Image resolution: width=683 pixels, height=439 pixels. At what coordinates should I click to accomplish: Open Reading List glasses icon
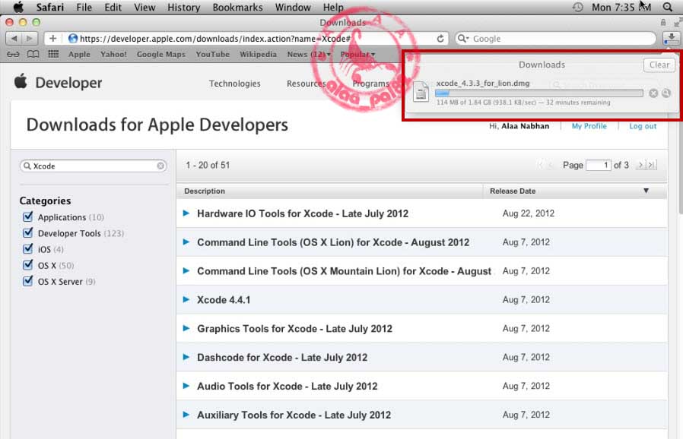click(13, 55)
